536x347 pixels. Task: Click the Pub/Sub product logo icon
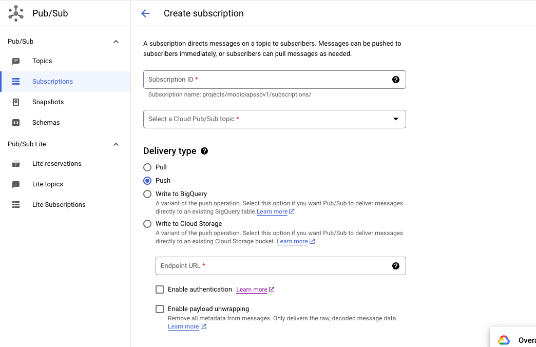(16, 13)
